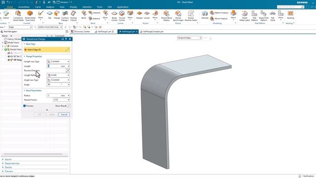This screenshot has width=316, height=178.
Task: Open Resize Neutral Factor tool
Action: pyautogui.click(x=191, y=16)
